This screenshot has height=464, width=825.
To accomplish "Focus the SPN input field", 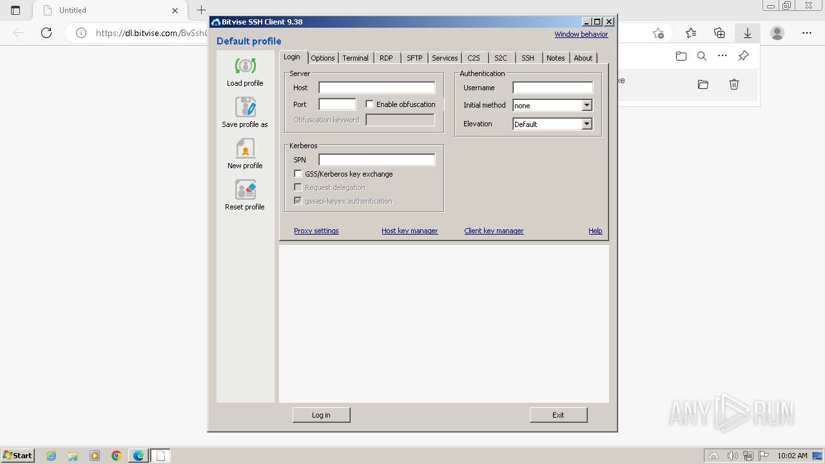I will point(377,160).
